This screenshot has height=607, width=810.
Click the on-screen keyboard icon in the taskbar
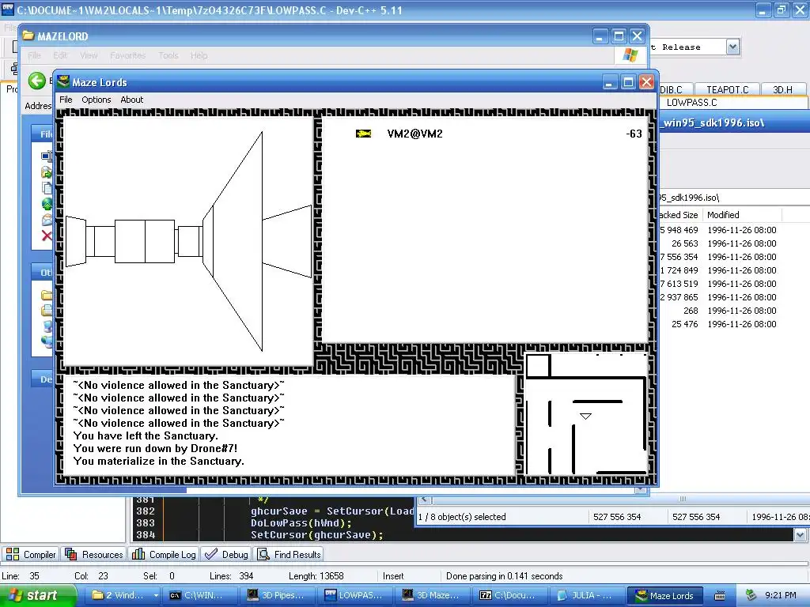[720, 596]
